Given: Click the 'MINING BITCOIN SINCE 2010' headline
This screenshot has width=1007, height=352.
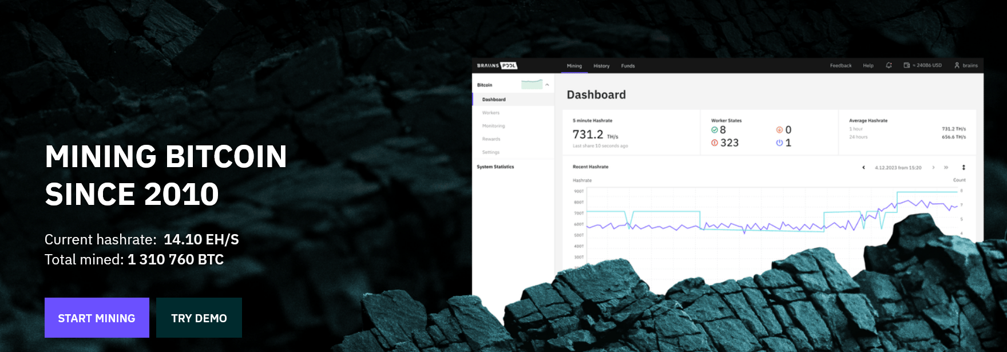Looking at the screenshot, I should click(166, 175).
